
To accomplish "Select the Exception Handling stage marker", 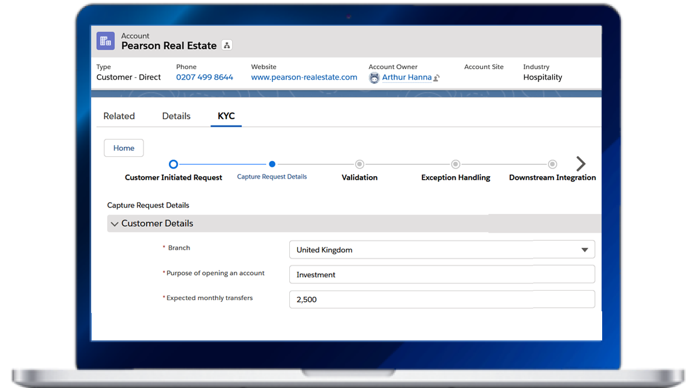I will point(455,164).
